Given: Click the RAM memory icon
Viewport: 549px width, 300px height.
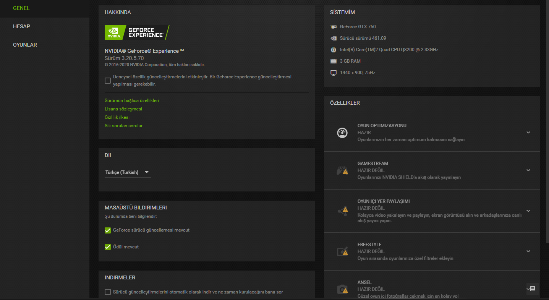Looking at the screenshot, I should (334, 61).
